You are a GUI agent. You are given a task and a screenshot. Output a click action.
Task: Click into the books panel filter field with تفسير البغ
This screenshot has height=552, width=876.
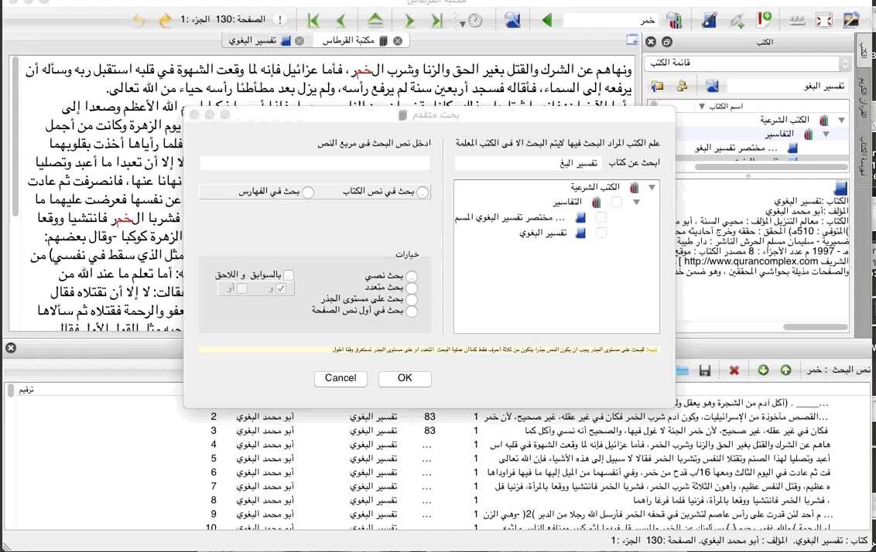click(x=788, y=85)
